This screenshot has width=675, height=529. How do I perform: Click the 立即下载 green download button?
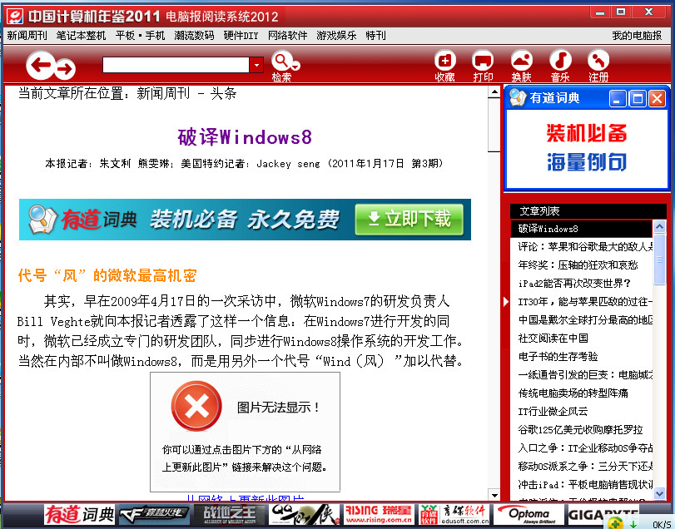409,220
